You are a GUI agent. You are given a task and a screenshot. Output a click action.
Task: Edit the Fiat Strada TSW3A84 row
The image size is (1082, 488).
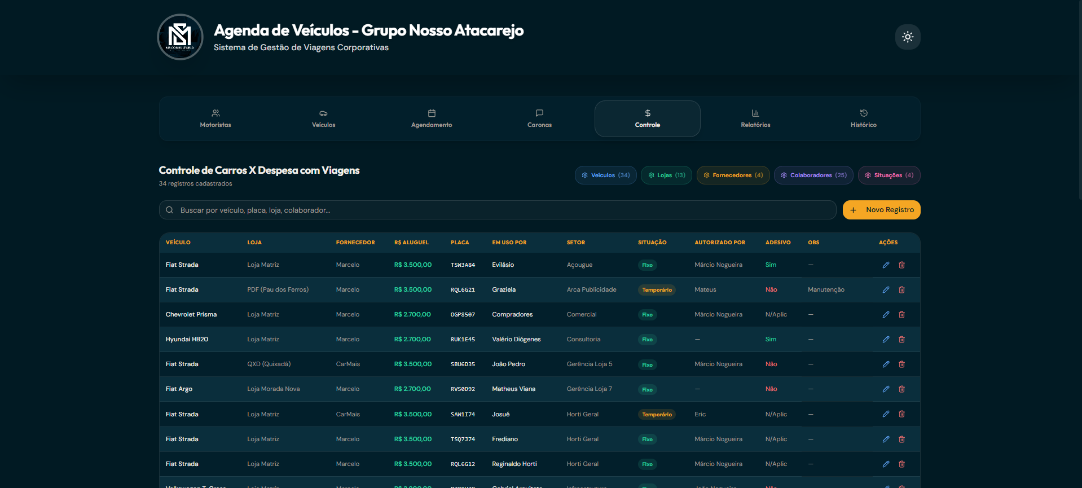coord(886,265)
